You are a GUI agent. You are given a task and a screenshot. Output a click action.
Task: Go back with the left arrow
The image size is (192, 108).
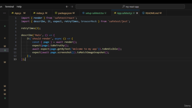[x=67, y=7]
